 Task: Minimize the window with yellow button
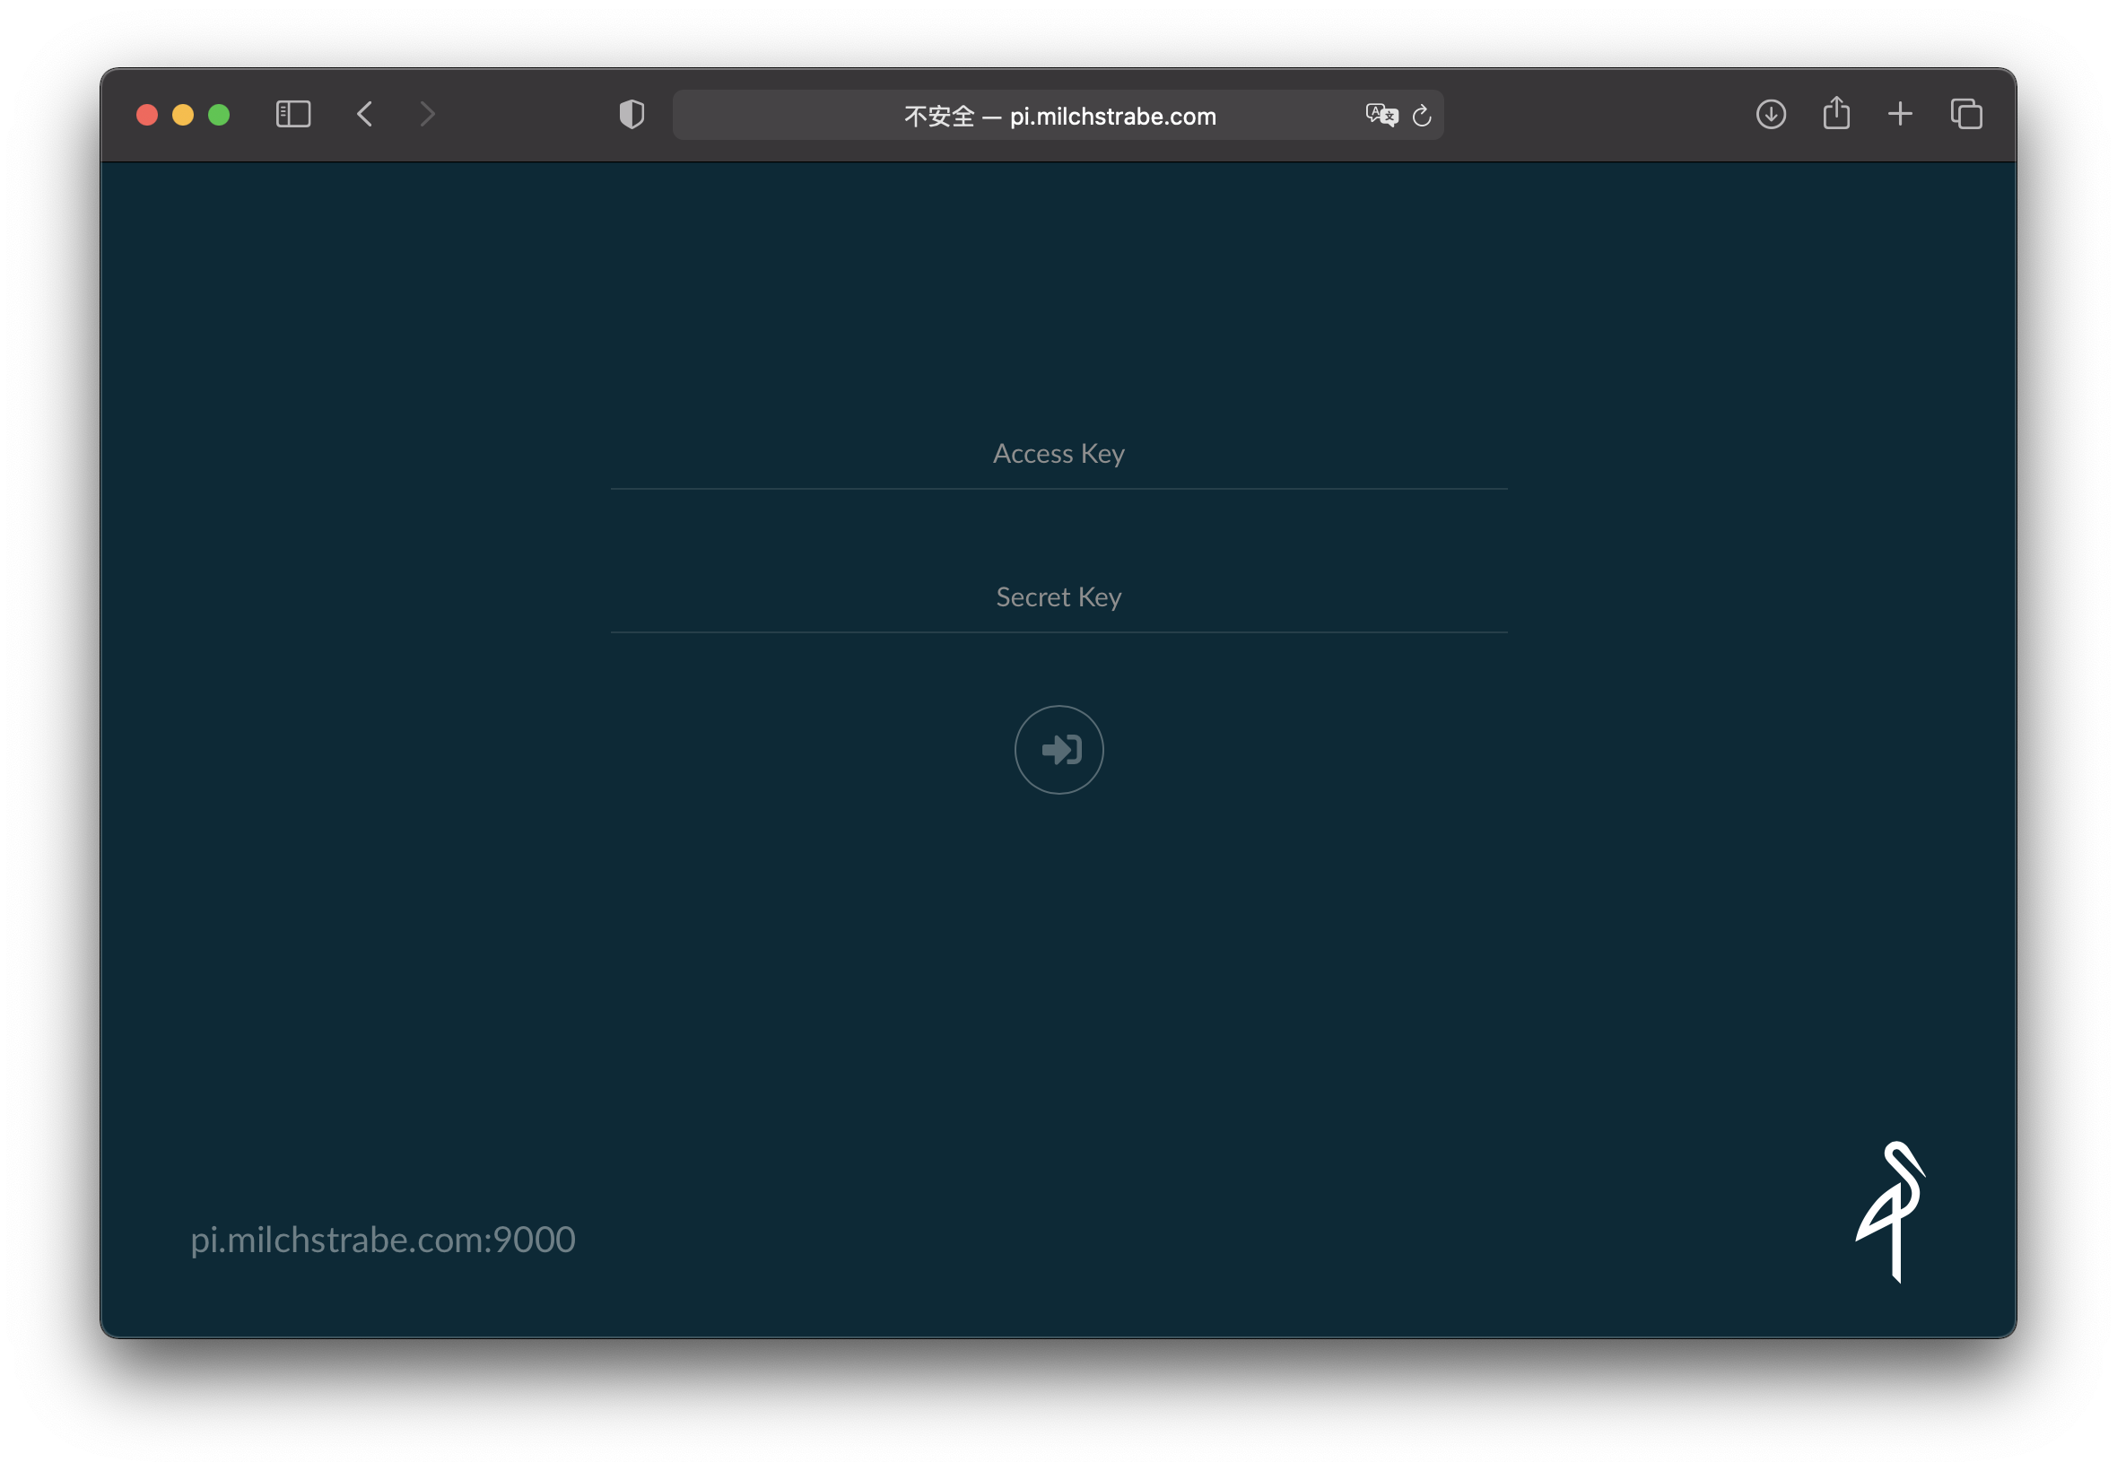tap(183, 114)
